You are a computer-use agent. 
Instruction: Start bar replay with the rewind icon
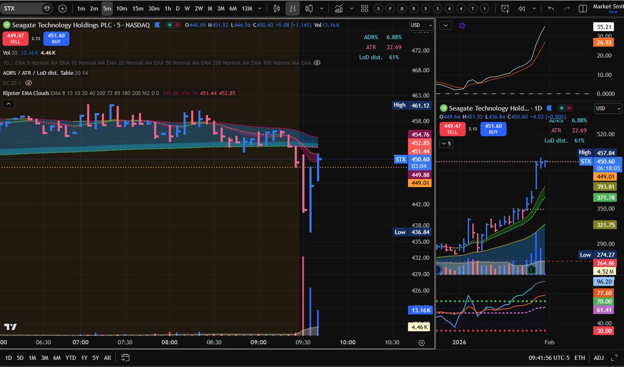521,8
